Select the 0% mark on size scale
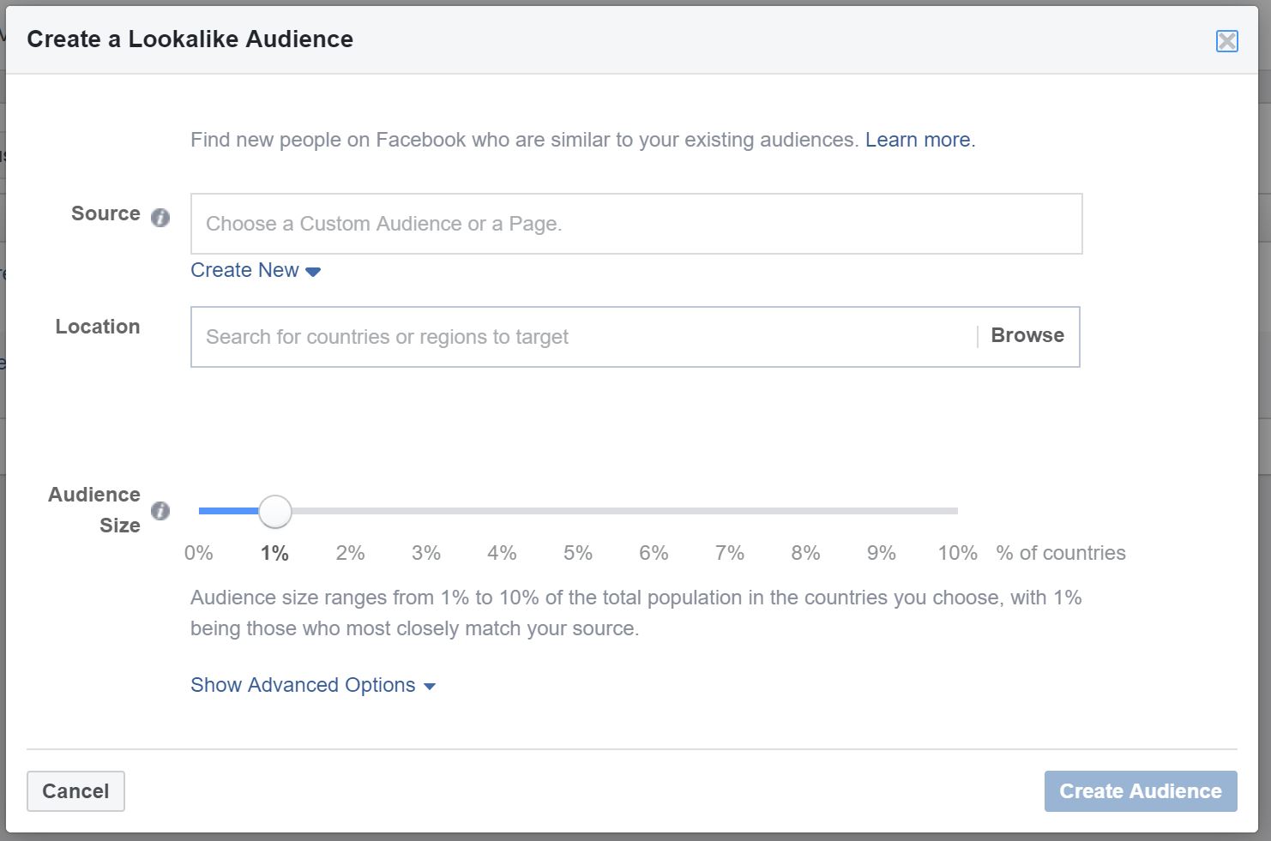 tap(199, 553)
